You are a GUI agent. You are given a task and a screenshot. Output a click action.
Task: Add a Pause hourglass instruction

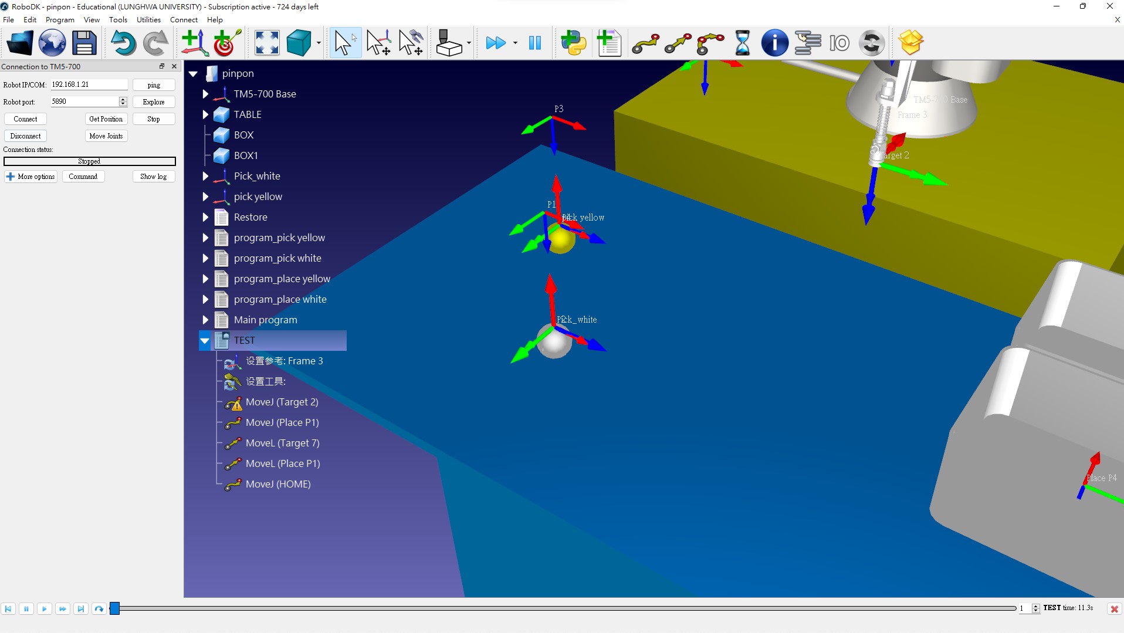pyautogui.click(x=743, y=43)
